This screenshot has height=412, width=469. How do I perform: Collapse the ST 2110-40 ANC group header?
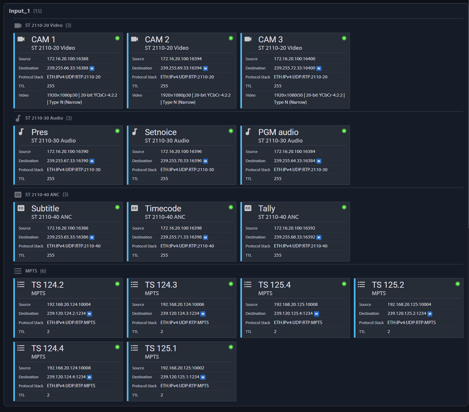pos(41,195)
